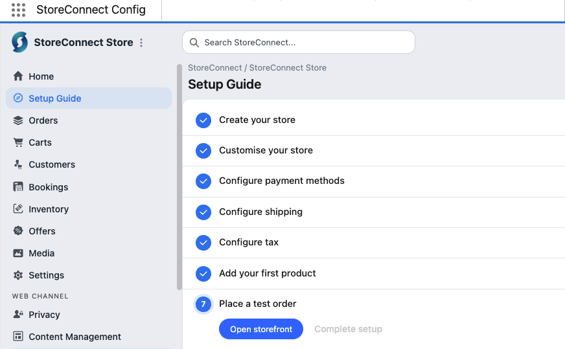565x349 pixels.
Task: Click the Carts shopping cart icon
Action: click(x=18, y=142)
